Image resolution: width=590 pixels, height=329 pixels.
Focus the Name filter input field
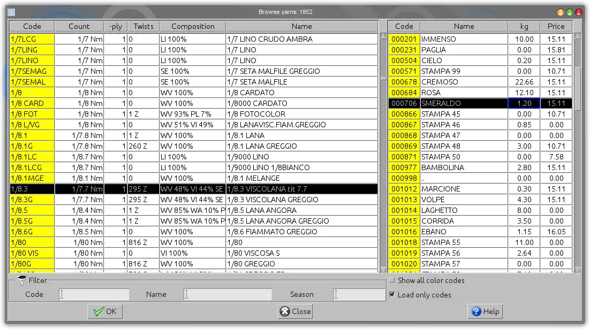(x=227, y=294)
